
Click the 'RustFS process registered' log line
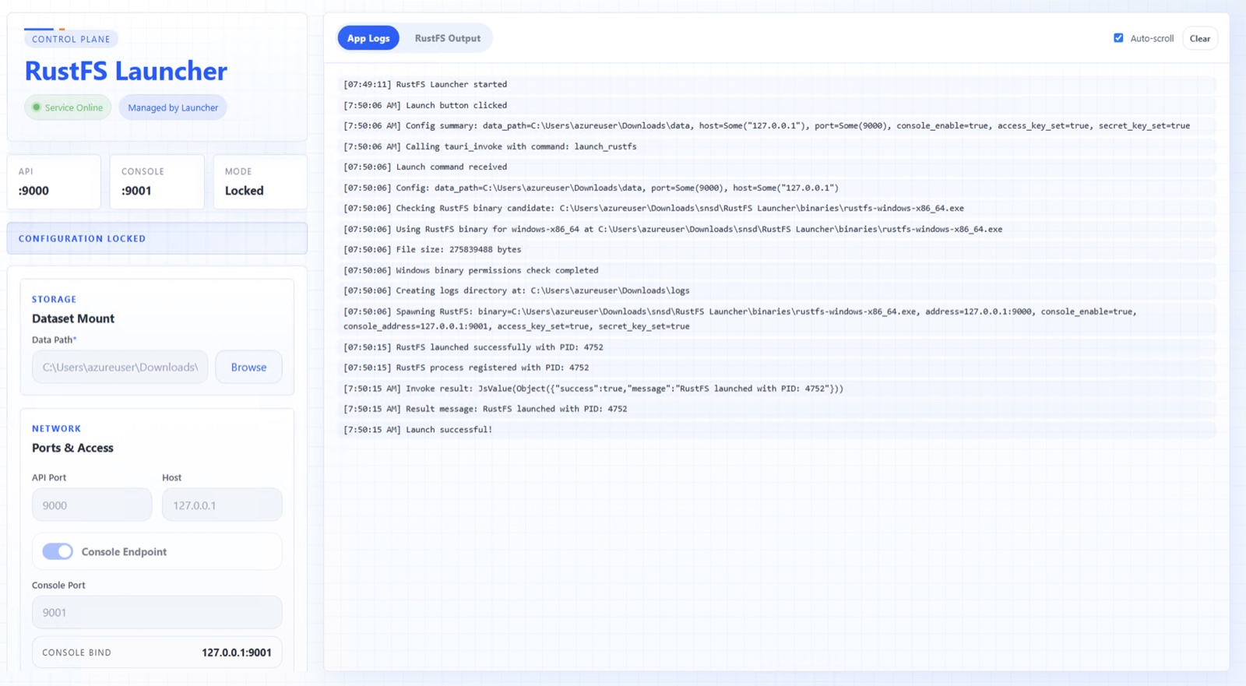(777, 368)
